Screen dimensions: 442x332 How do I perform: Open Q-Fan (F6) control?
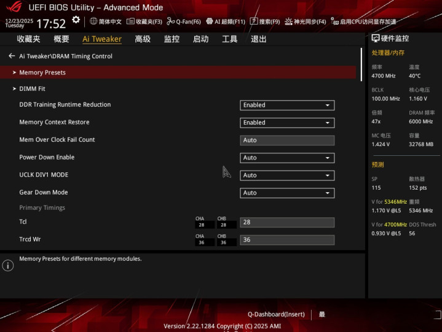pos(171,21)
